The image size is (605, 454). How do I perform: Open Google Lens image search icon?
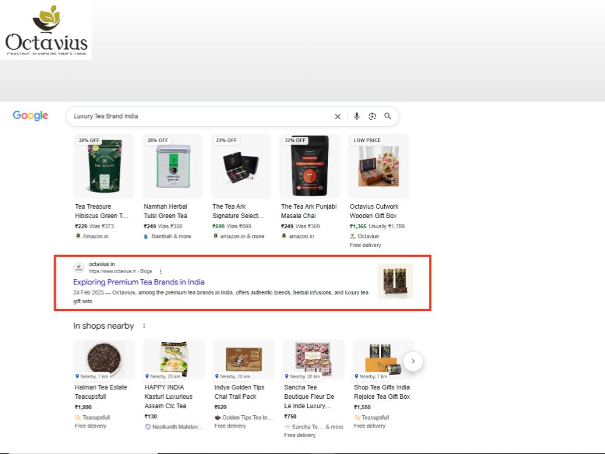(x=372, y=116)
